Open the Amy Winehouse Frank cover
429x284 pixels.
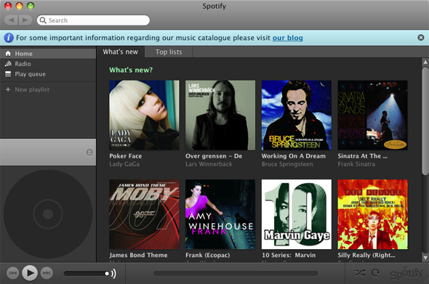(x=220, y=214)
